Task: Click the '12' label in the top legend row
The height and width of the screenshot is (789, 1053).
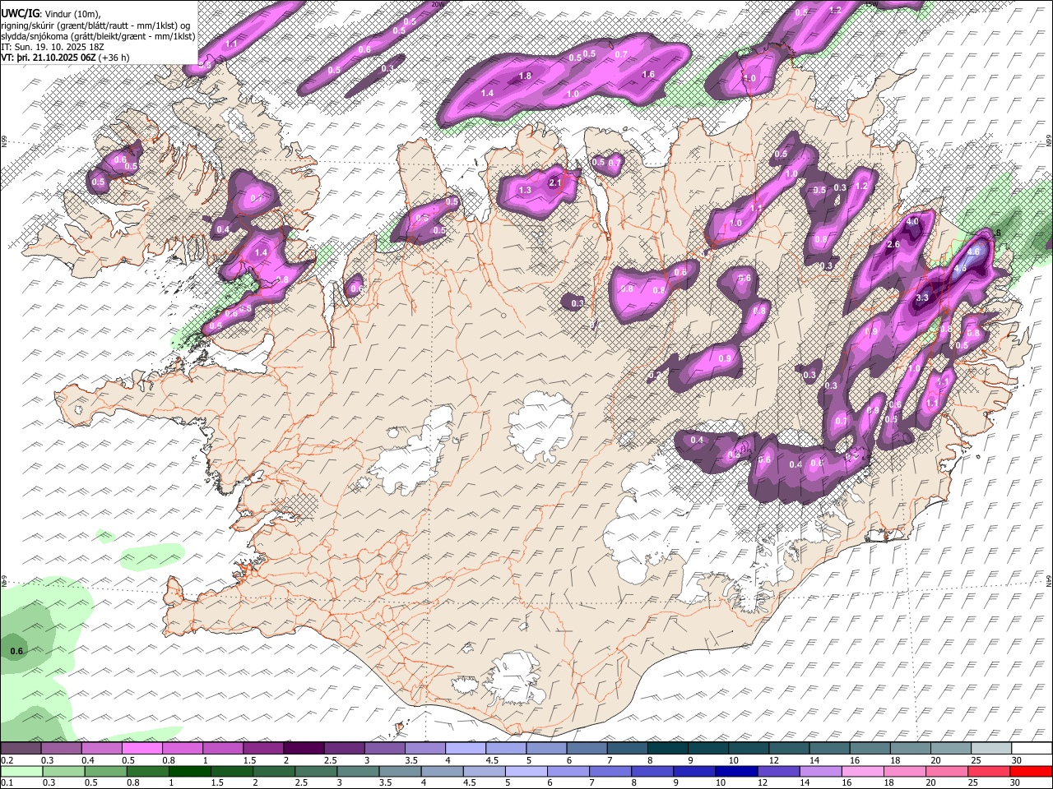Action: click(773, 760)
